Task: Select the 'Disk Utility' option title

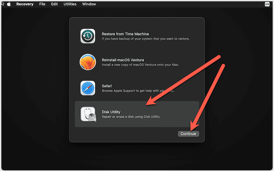Action: tap(111, 112)
